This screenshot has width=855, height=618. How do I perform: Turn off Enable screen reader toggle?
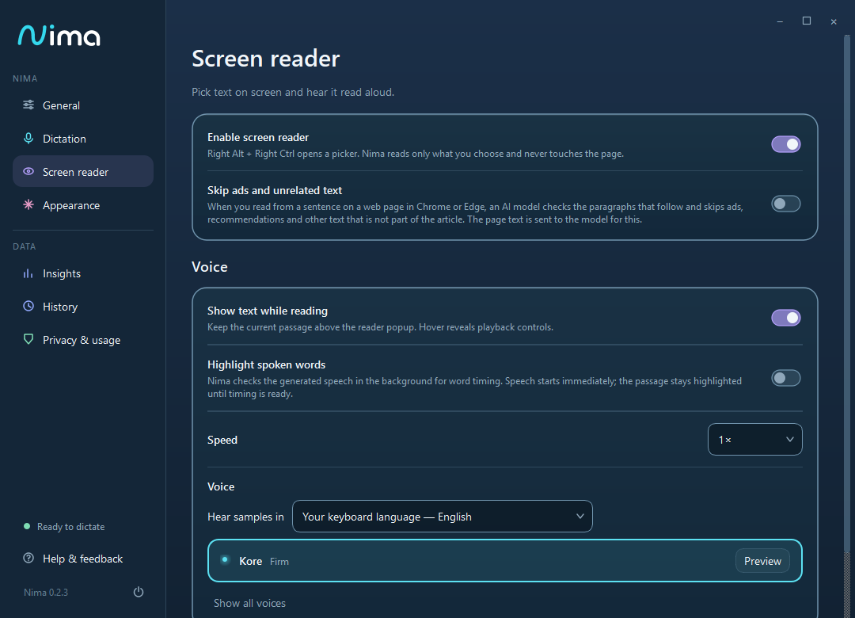pos(786,144)
